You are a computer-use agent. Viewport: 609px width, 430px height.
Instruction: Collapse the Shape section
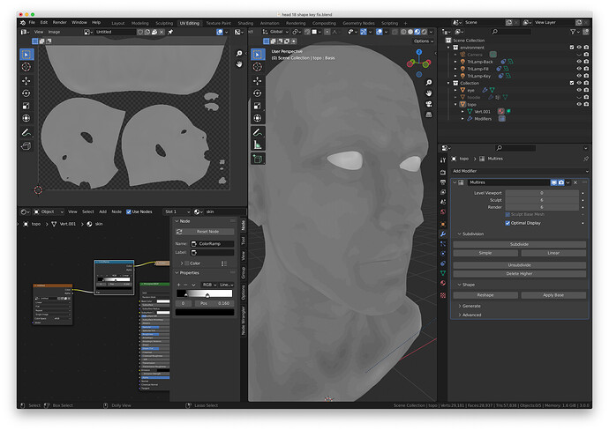coord(460,285)
